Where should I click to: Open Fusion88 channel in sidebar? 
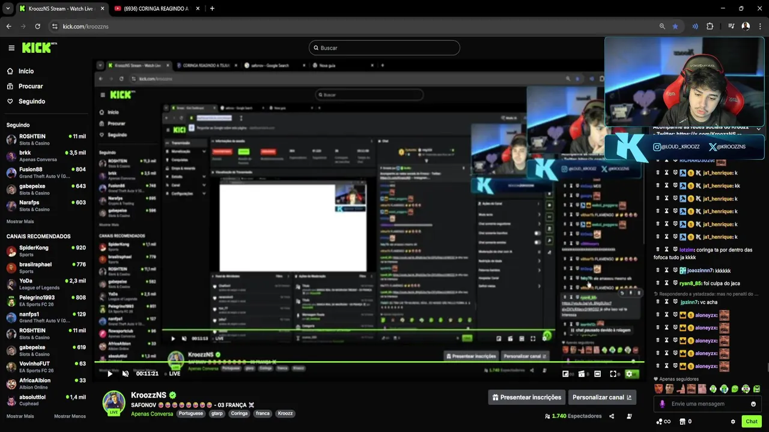click(46, 173)
